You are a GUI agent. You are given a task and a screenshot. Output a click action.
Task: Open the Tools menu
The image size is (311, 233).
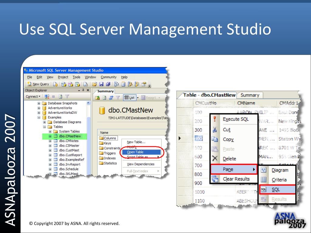click(x=76, y=77)
